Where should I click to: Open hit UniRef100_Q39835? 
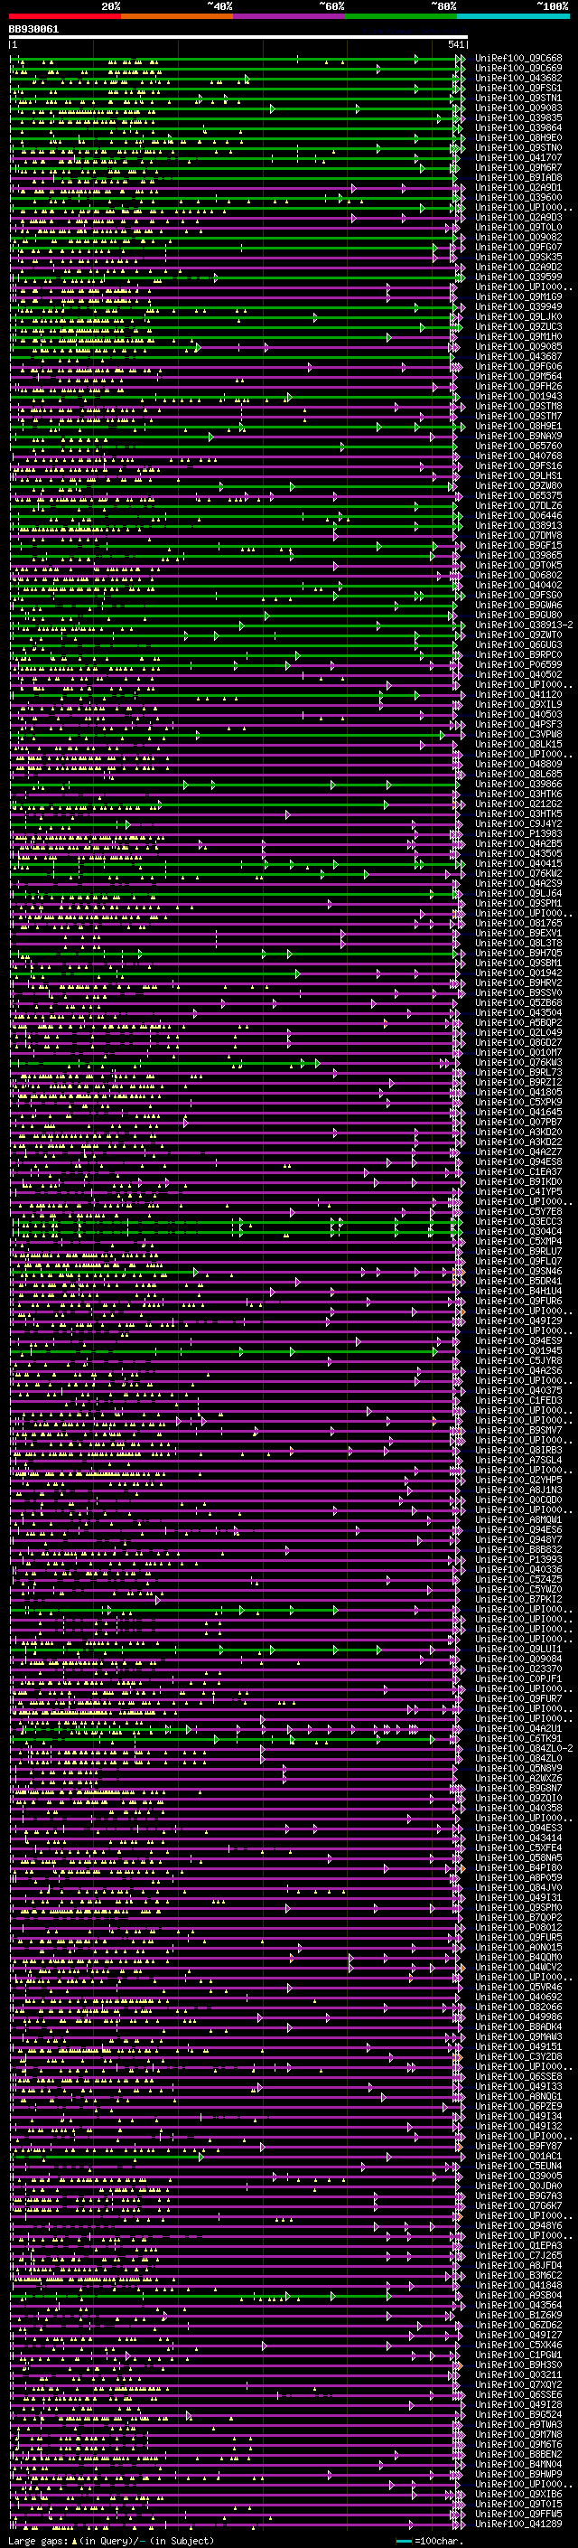(518, 118)
